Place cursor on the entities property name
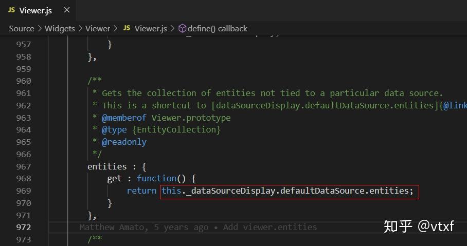 107,166
